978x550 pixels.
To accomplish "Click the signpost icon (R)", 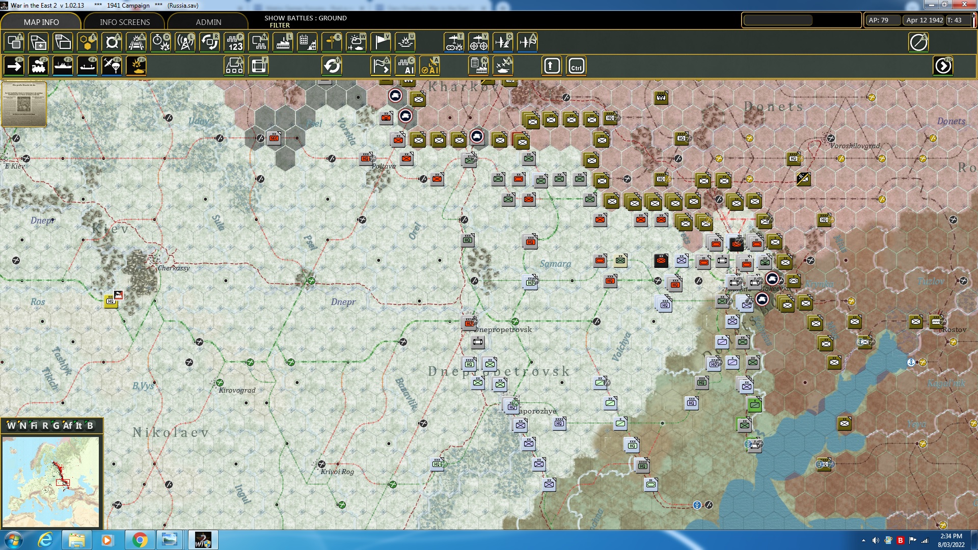I will pyautogui.click(x=332, y=42).
